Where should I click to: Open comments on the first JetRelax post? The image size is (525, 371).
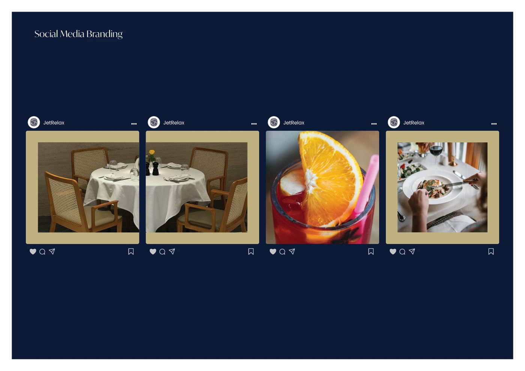tap(42, 251)
